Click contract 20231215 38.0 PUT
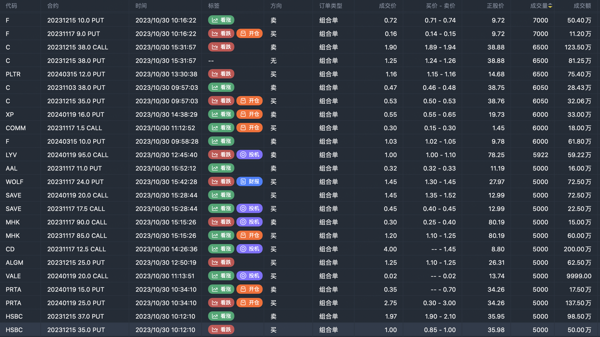 (x=76, y=61)
